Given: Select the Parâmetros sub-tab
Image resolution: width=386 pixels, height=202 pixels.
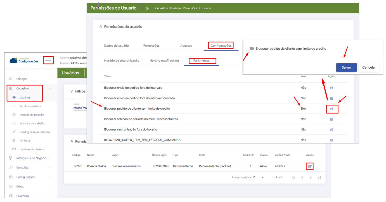Looking at the screenshot, I should click(202, 61).
